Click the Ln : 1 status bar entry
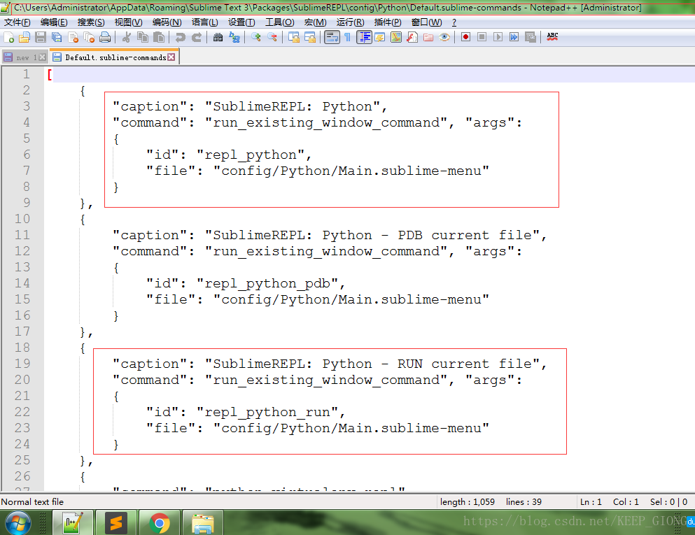The width and height of the screenshot is (695, 535). coord(591,502)
